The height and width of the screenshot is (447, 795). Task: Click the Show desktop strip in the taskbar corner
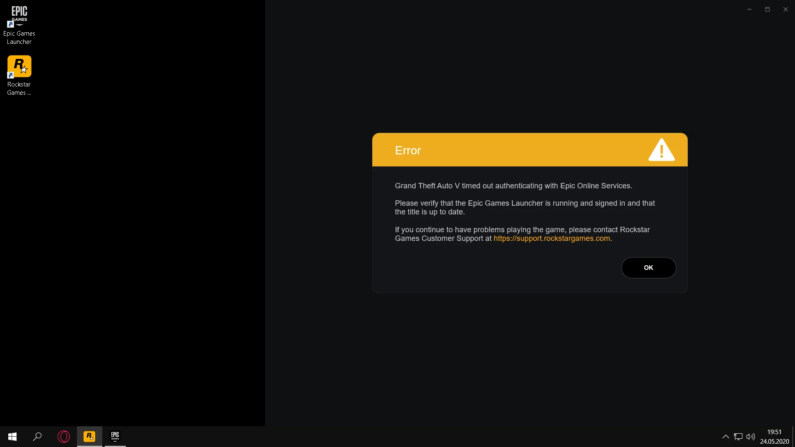coord(793,437)
